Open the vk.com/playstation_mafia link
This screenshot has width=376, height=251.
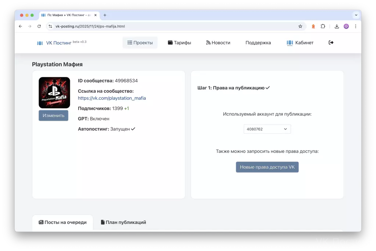[x=112, y=98]
